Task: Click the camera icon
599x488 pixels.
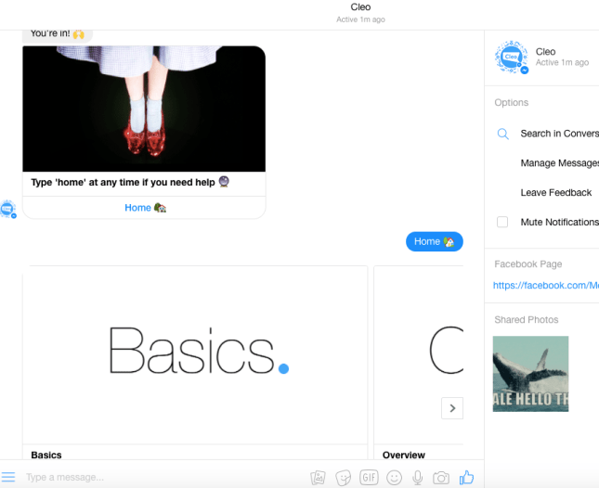Action: pos(441,478)
